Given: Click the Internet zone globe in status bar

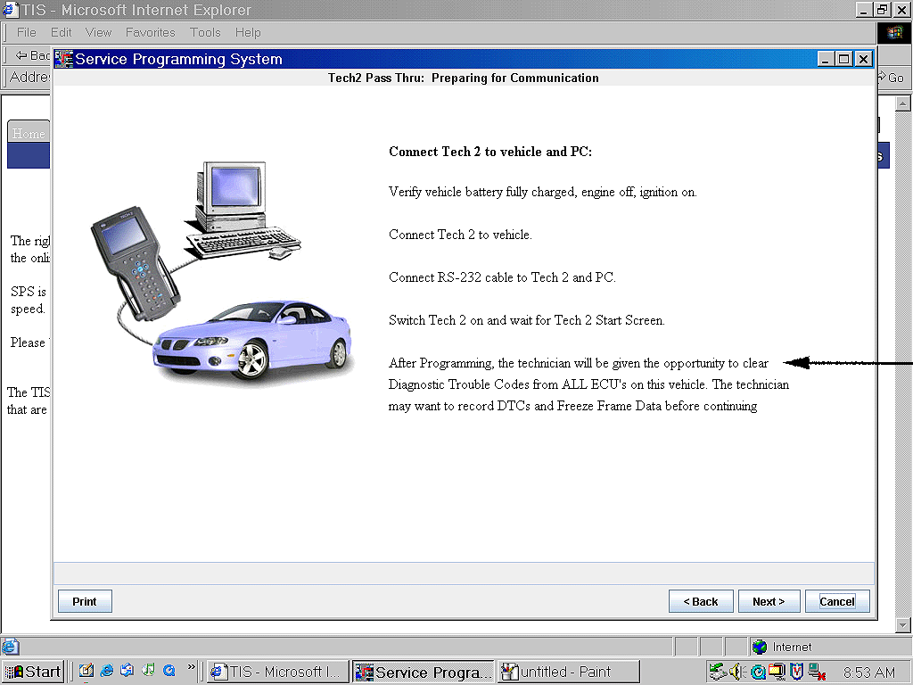Looking at the screenshot, I should pyautogui.click(x=760, y=647).
